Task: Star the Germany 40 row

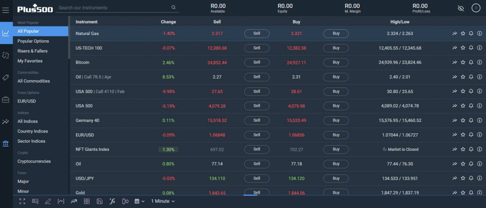Action: (463, 121)
